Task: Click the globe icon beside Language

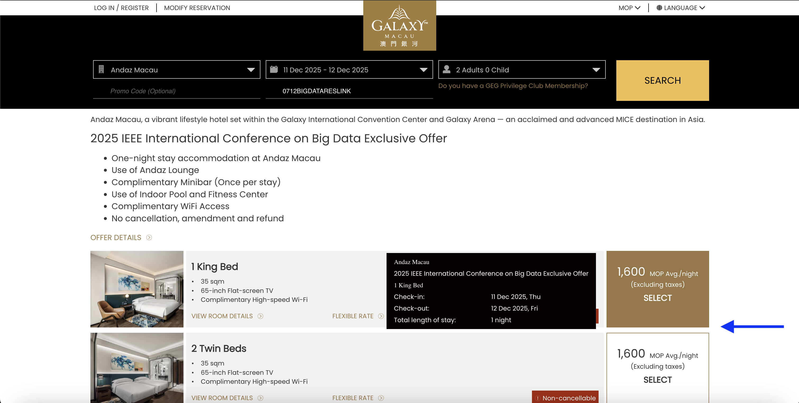Action: (x=659, y=8)
